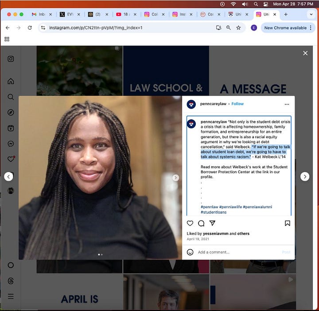Open Threads icon in sidebar

point(11,281)
